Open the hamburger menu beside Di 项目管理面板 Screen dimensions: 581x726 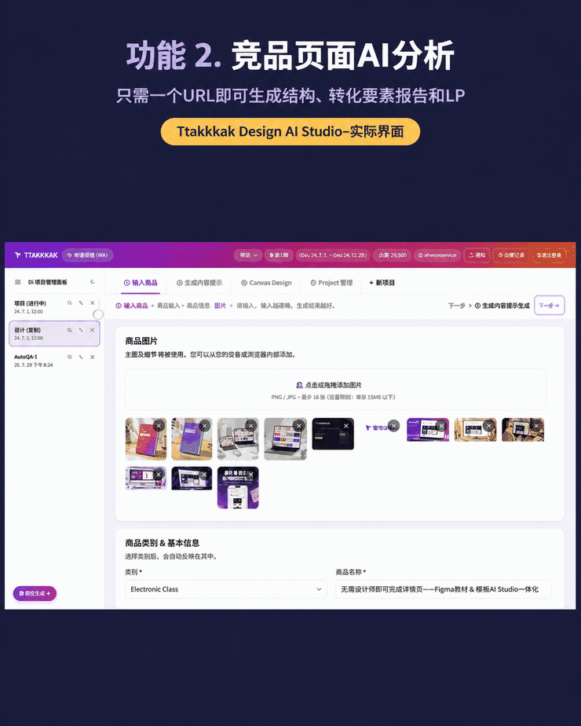click(x=17, y=282)
